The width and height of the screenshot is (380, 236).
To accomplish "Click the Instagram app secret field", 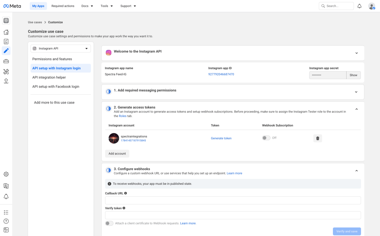I will pyautogui.click(x=328, y=75).
